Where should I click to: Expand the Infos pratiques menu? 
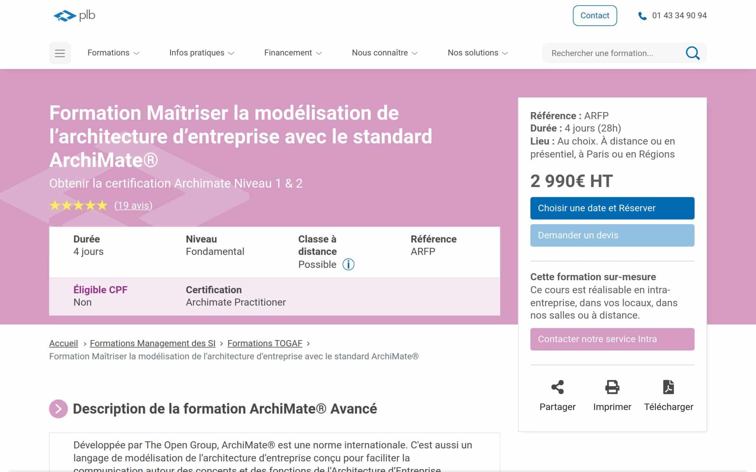point(202,53)
